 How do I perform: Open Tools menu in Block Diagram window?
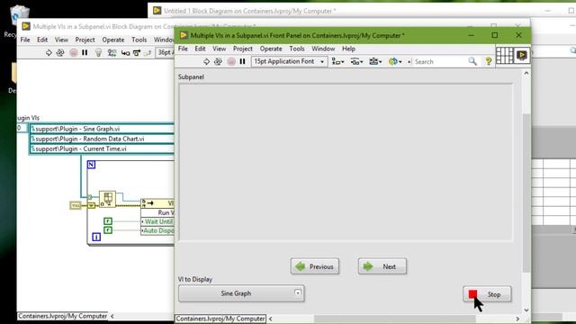pyautogui.click(x=139, y=40)
